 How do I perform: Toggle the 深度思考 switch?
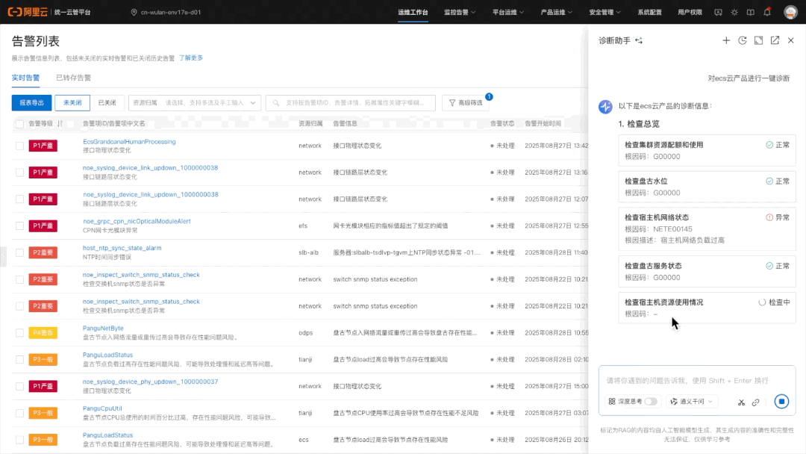pyautogui.click(x=651, y=402)
